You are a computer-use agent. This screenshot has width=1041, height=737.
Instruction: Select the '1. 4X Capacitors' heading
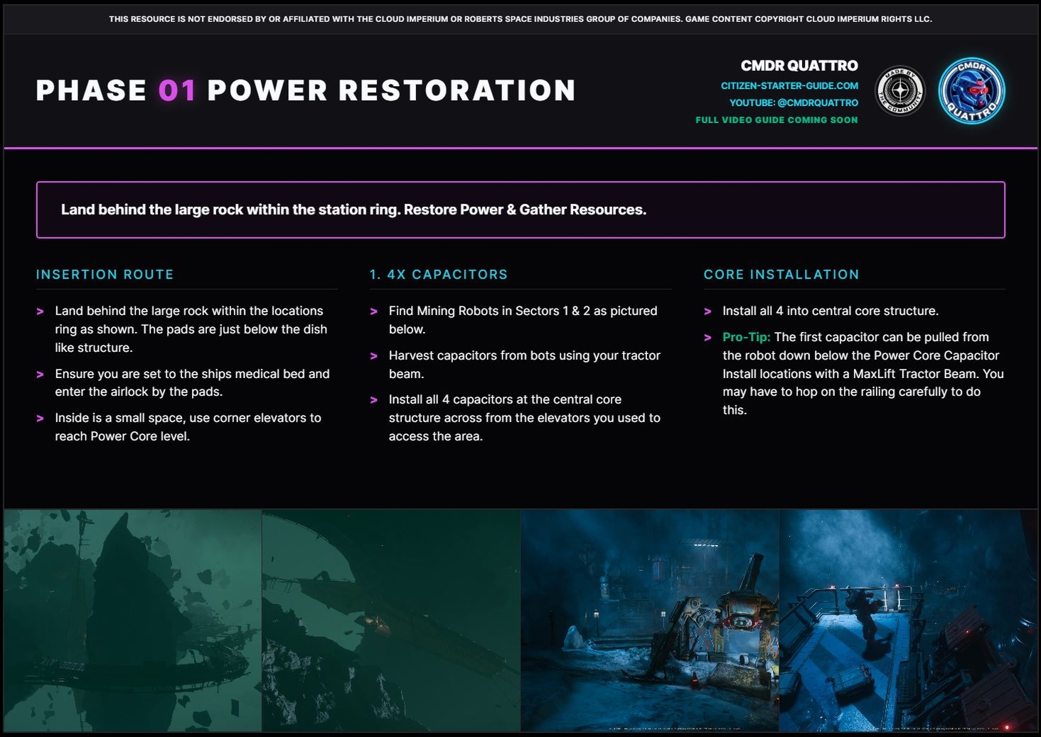pos(439,274)
